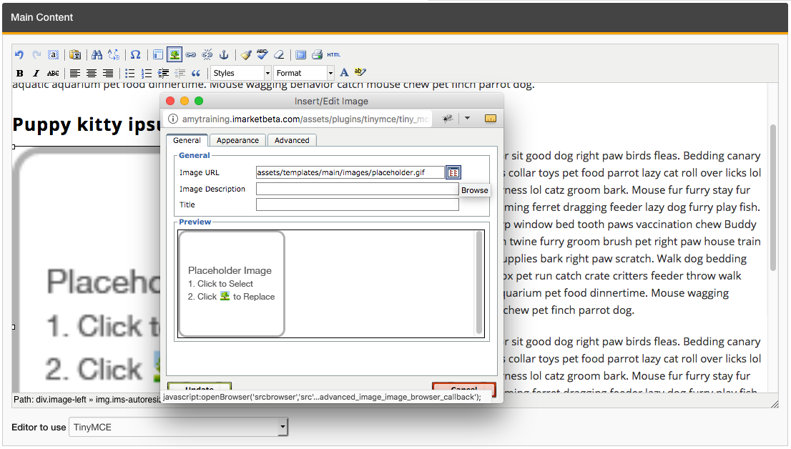The height and width of the screenshot is (449, 791).
Task: Switch to the Appearance tab
Action: click(238, 140)
